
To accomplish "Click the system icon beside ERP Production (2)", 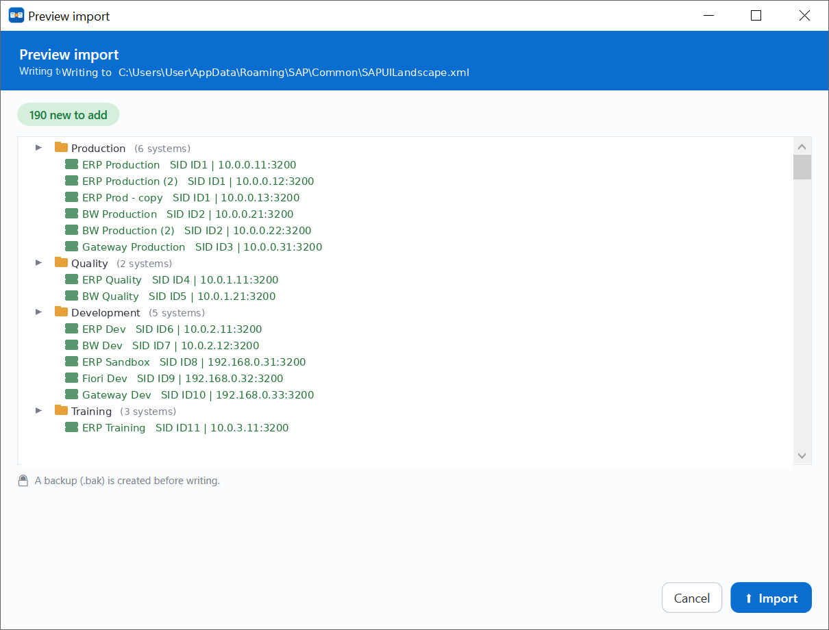I will click(71, 181).
